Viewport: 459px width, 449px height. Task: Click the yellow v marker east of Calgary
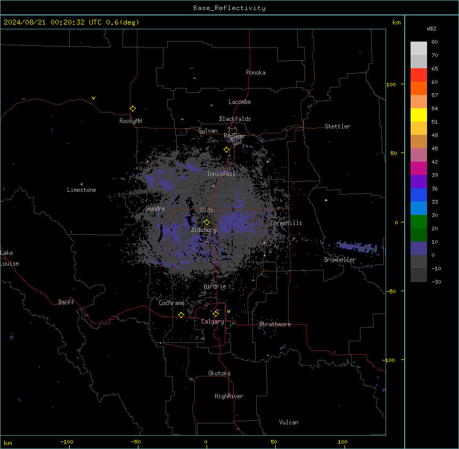coord(228,311)
